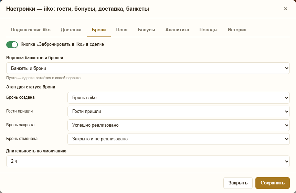Save settings with the Сохранить button
This screenshot has height=193, width=296.
pyautogui.click(x=272, y=183)
